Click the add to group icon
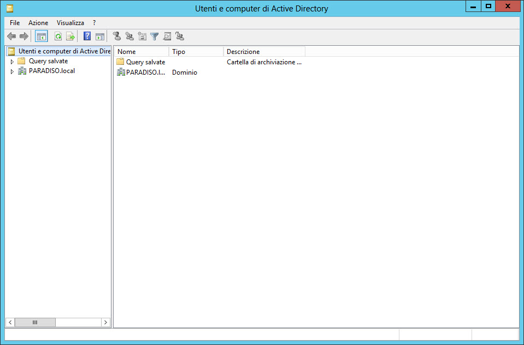 point(180,36)
